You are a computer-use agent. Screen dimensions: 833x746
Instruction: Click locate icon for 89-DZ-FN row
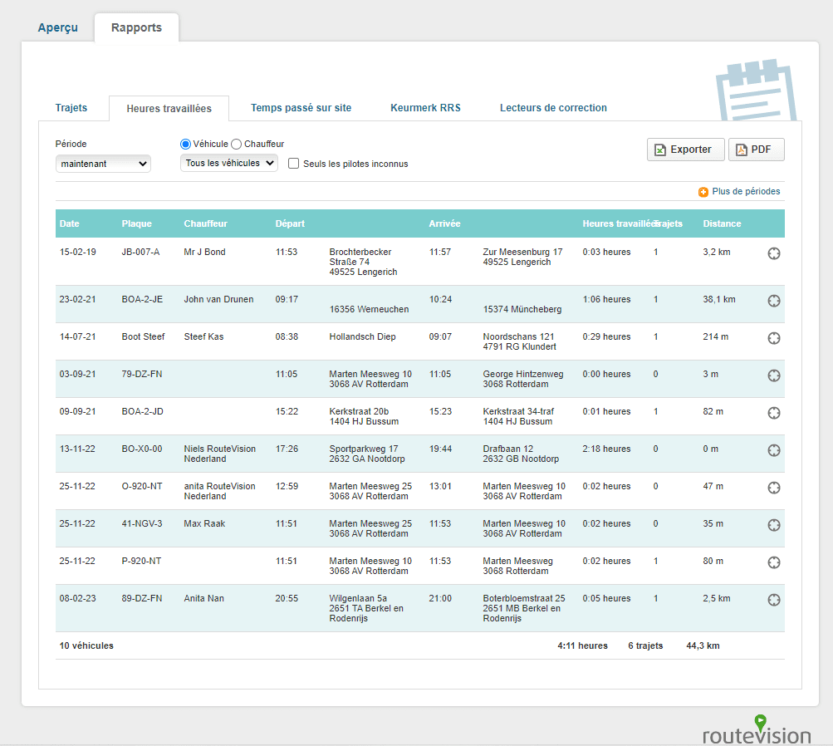coord(773,600)
